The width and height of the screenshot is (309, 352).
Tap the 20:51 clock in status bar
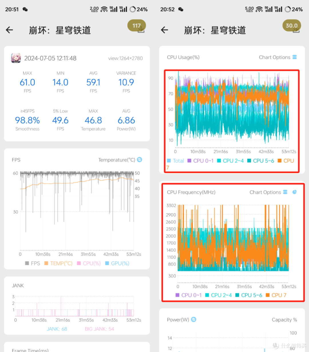pyautogui.click(x=12, y=9)
